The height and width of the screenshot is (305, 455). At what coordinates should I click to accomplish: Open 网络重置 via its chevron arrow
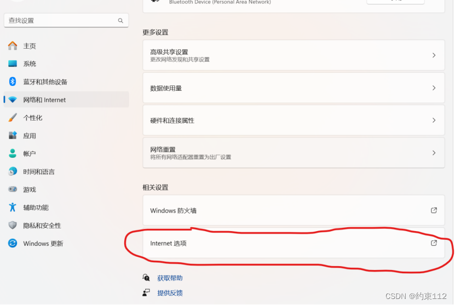click(x=434, y=153)
